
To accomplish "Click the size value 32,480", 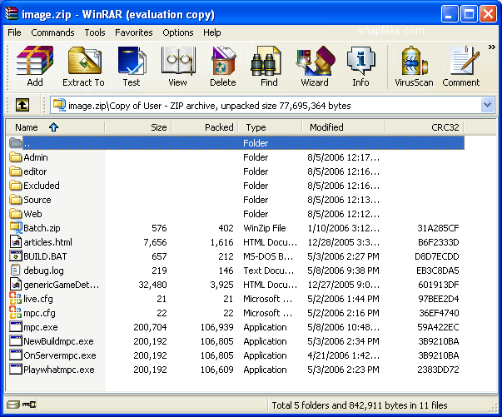I will (152, 285).
